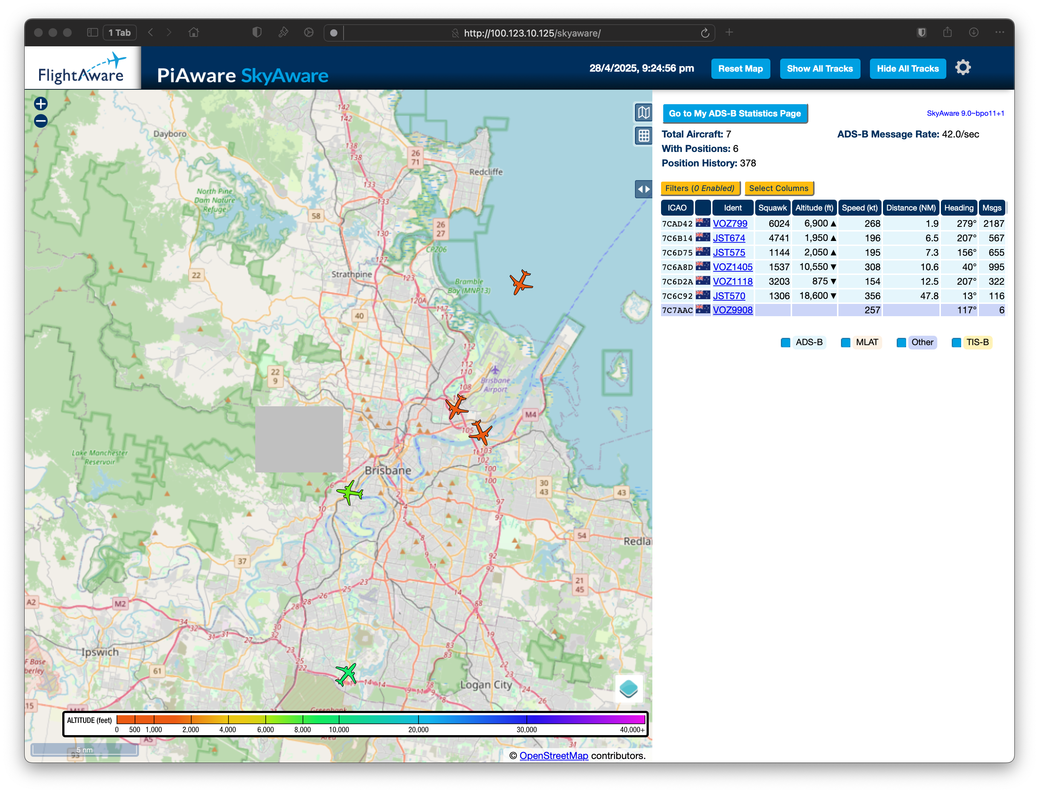This screenshot has height=793, width=1039.
Task: Select the orange aircraft near the river
Action: tap(481, 432)
